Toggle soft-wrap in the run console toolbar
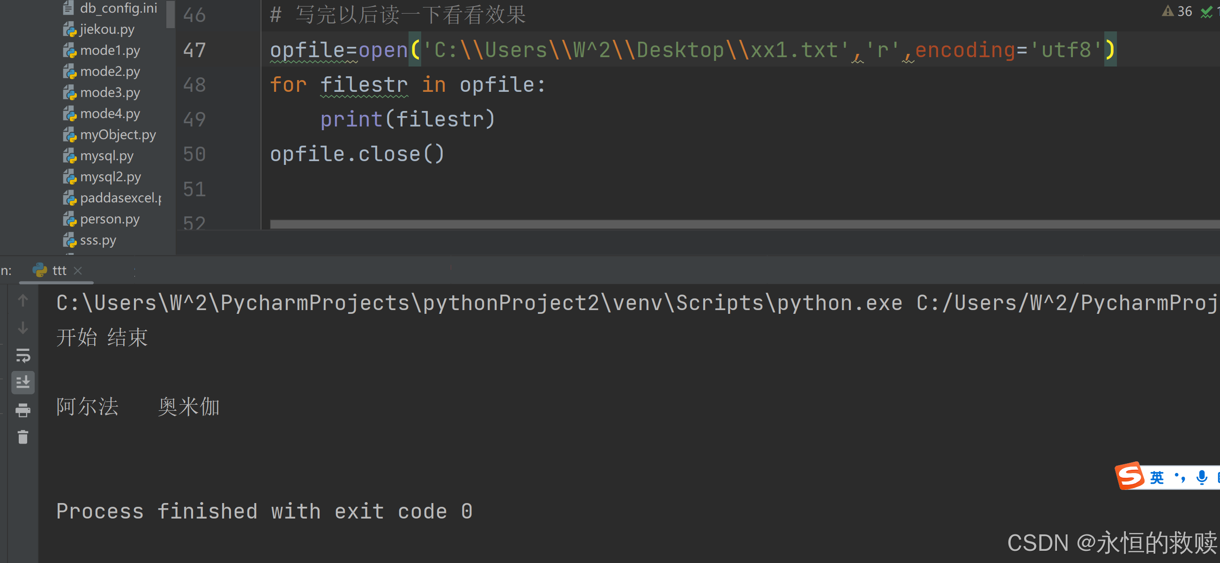The width and height of the screenshot is (1220, 563). point(23,356)
